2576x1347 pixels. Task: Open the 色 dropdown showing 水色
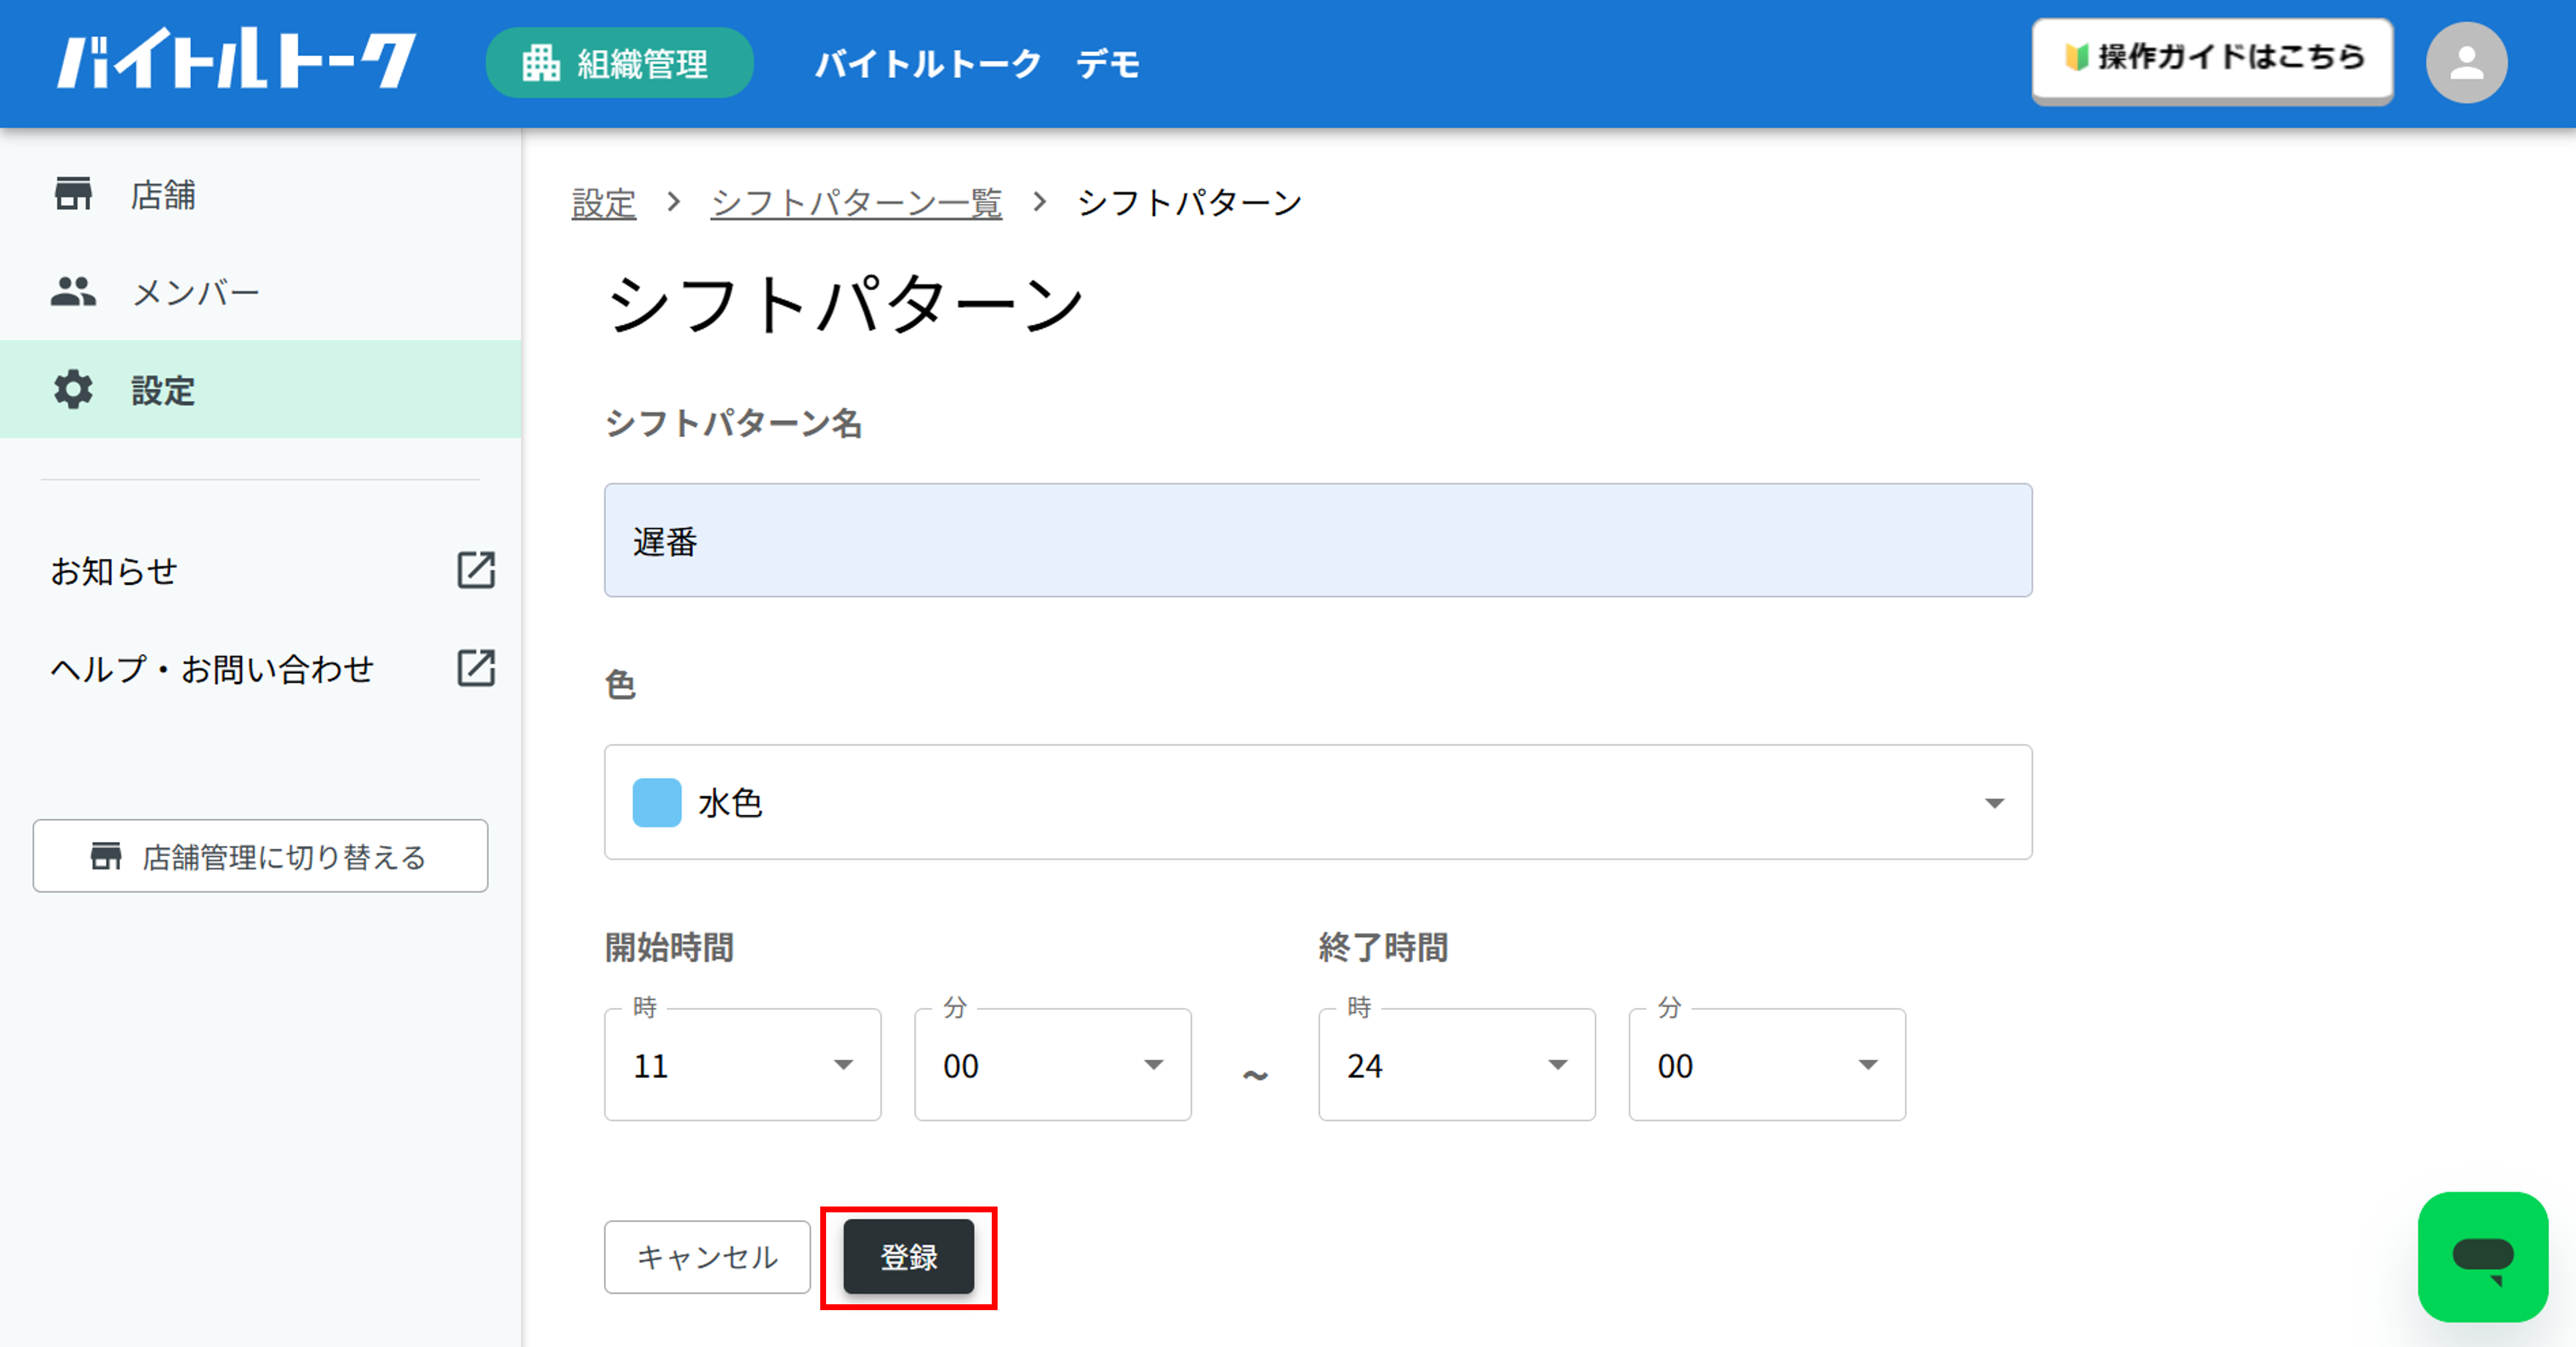click(1318, 802)
